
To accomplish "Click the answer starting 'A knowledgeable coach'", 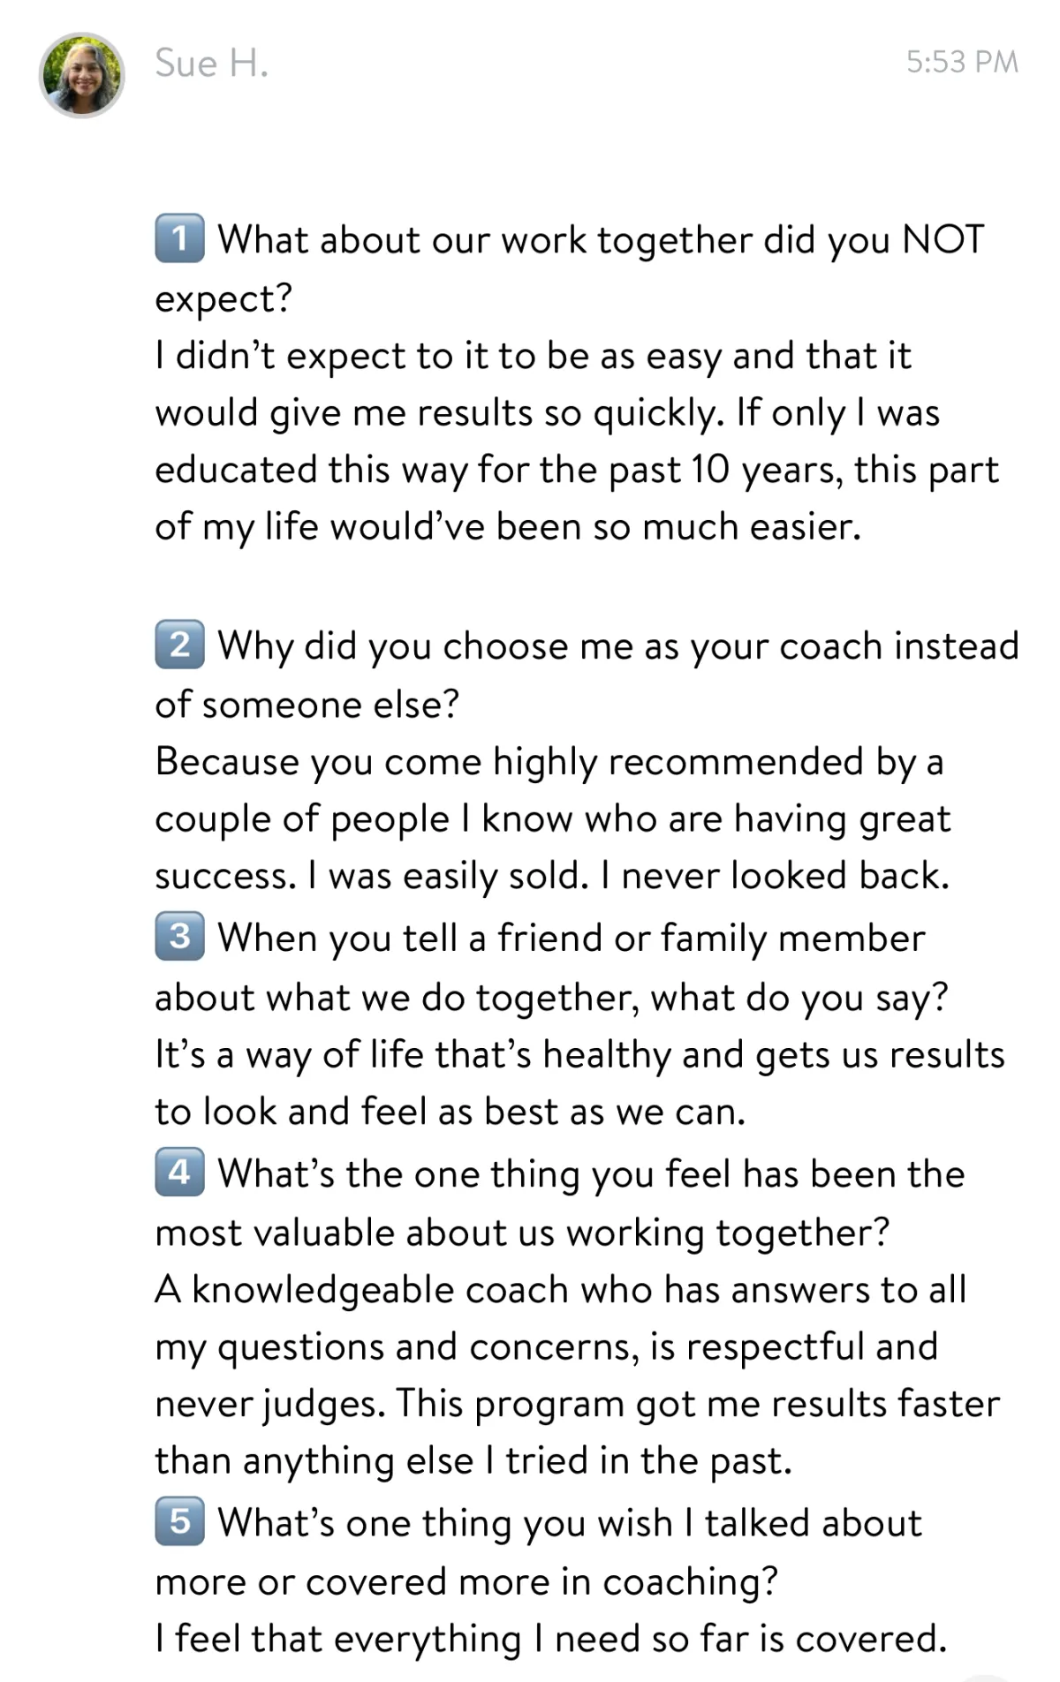I will pyautogui.click(x=578, y=1375).
